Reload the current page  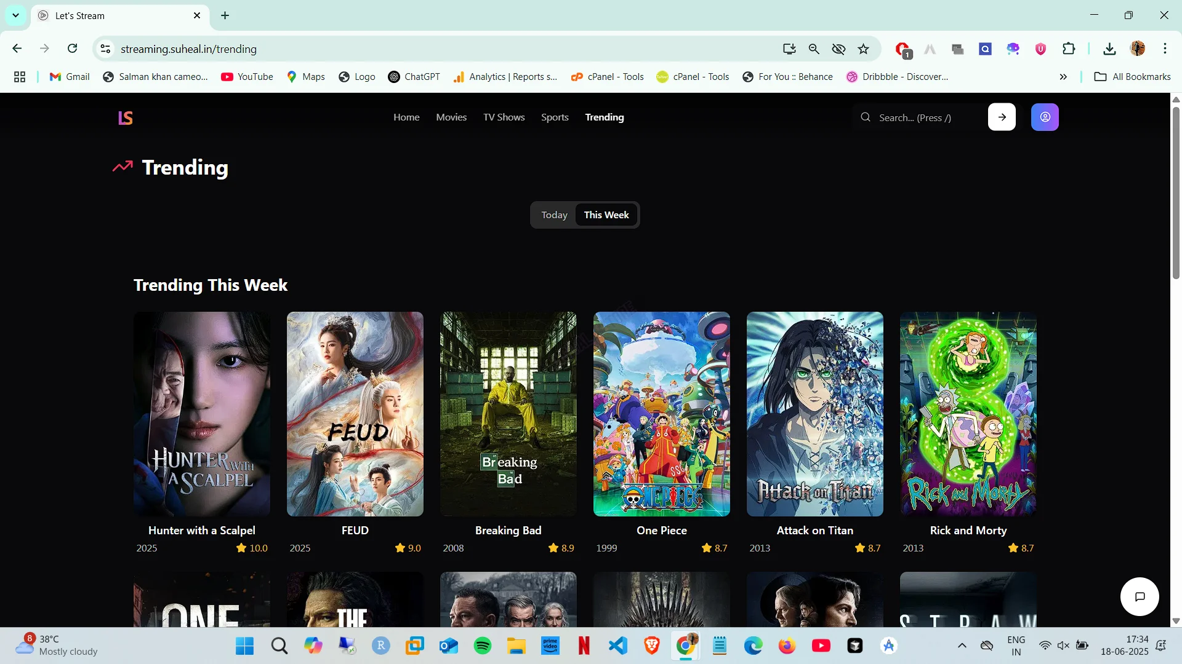73,49
